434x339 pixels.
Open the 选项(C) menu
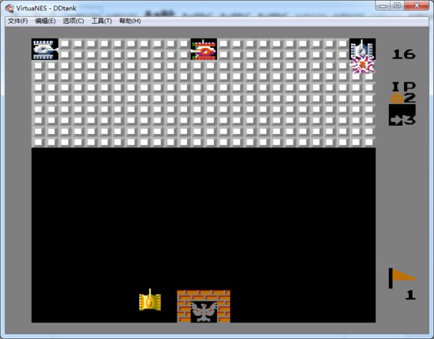[73, 21]
